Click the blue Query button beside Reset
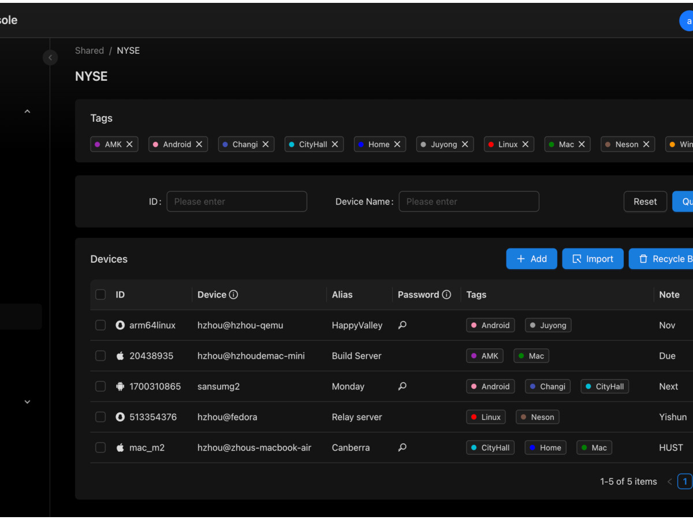Image resolution: width=693 pixels, height=520 pixels. 683,202
